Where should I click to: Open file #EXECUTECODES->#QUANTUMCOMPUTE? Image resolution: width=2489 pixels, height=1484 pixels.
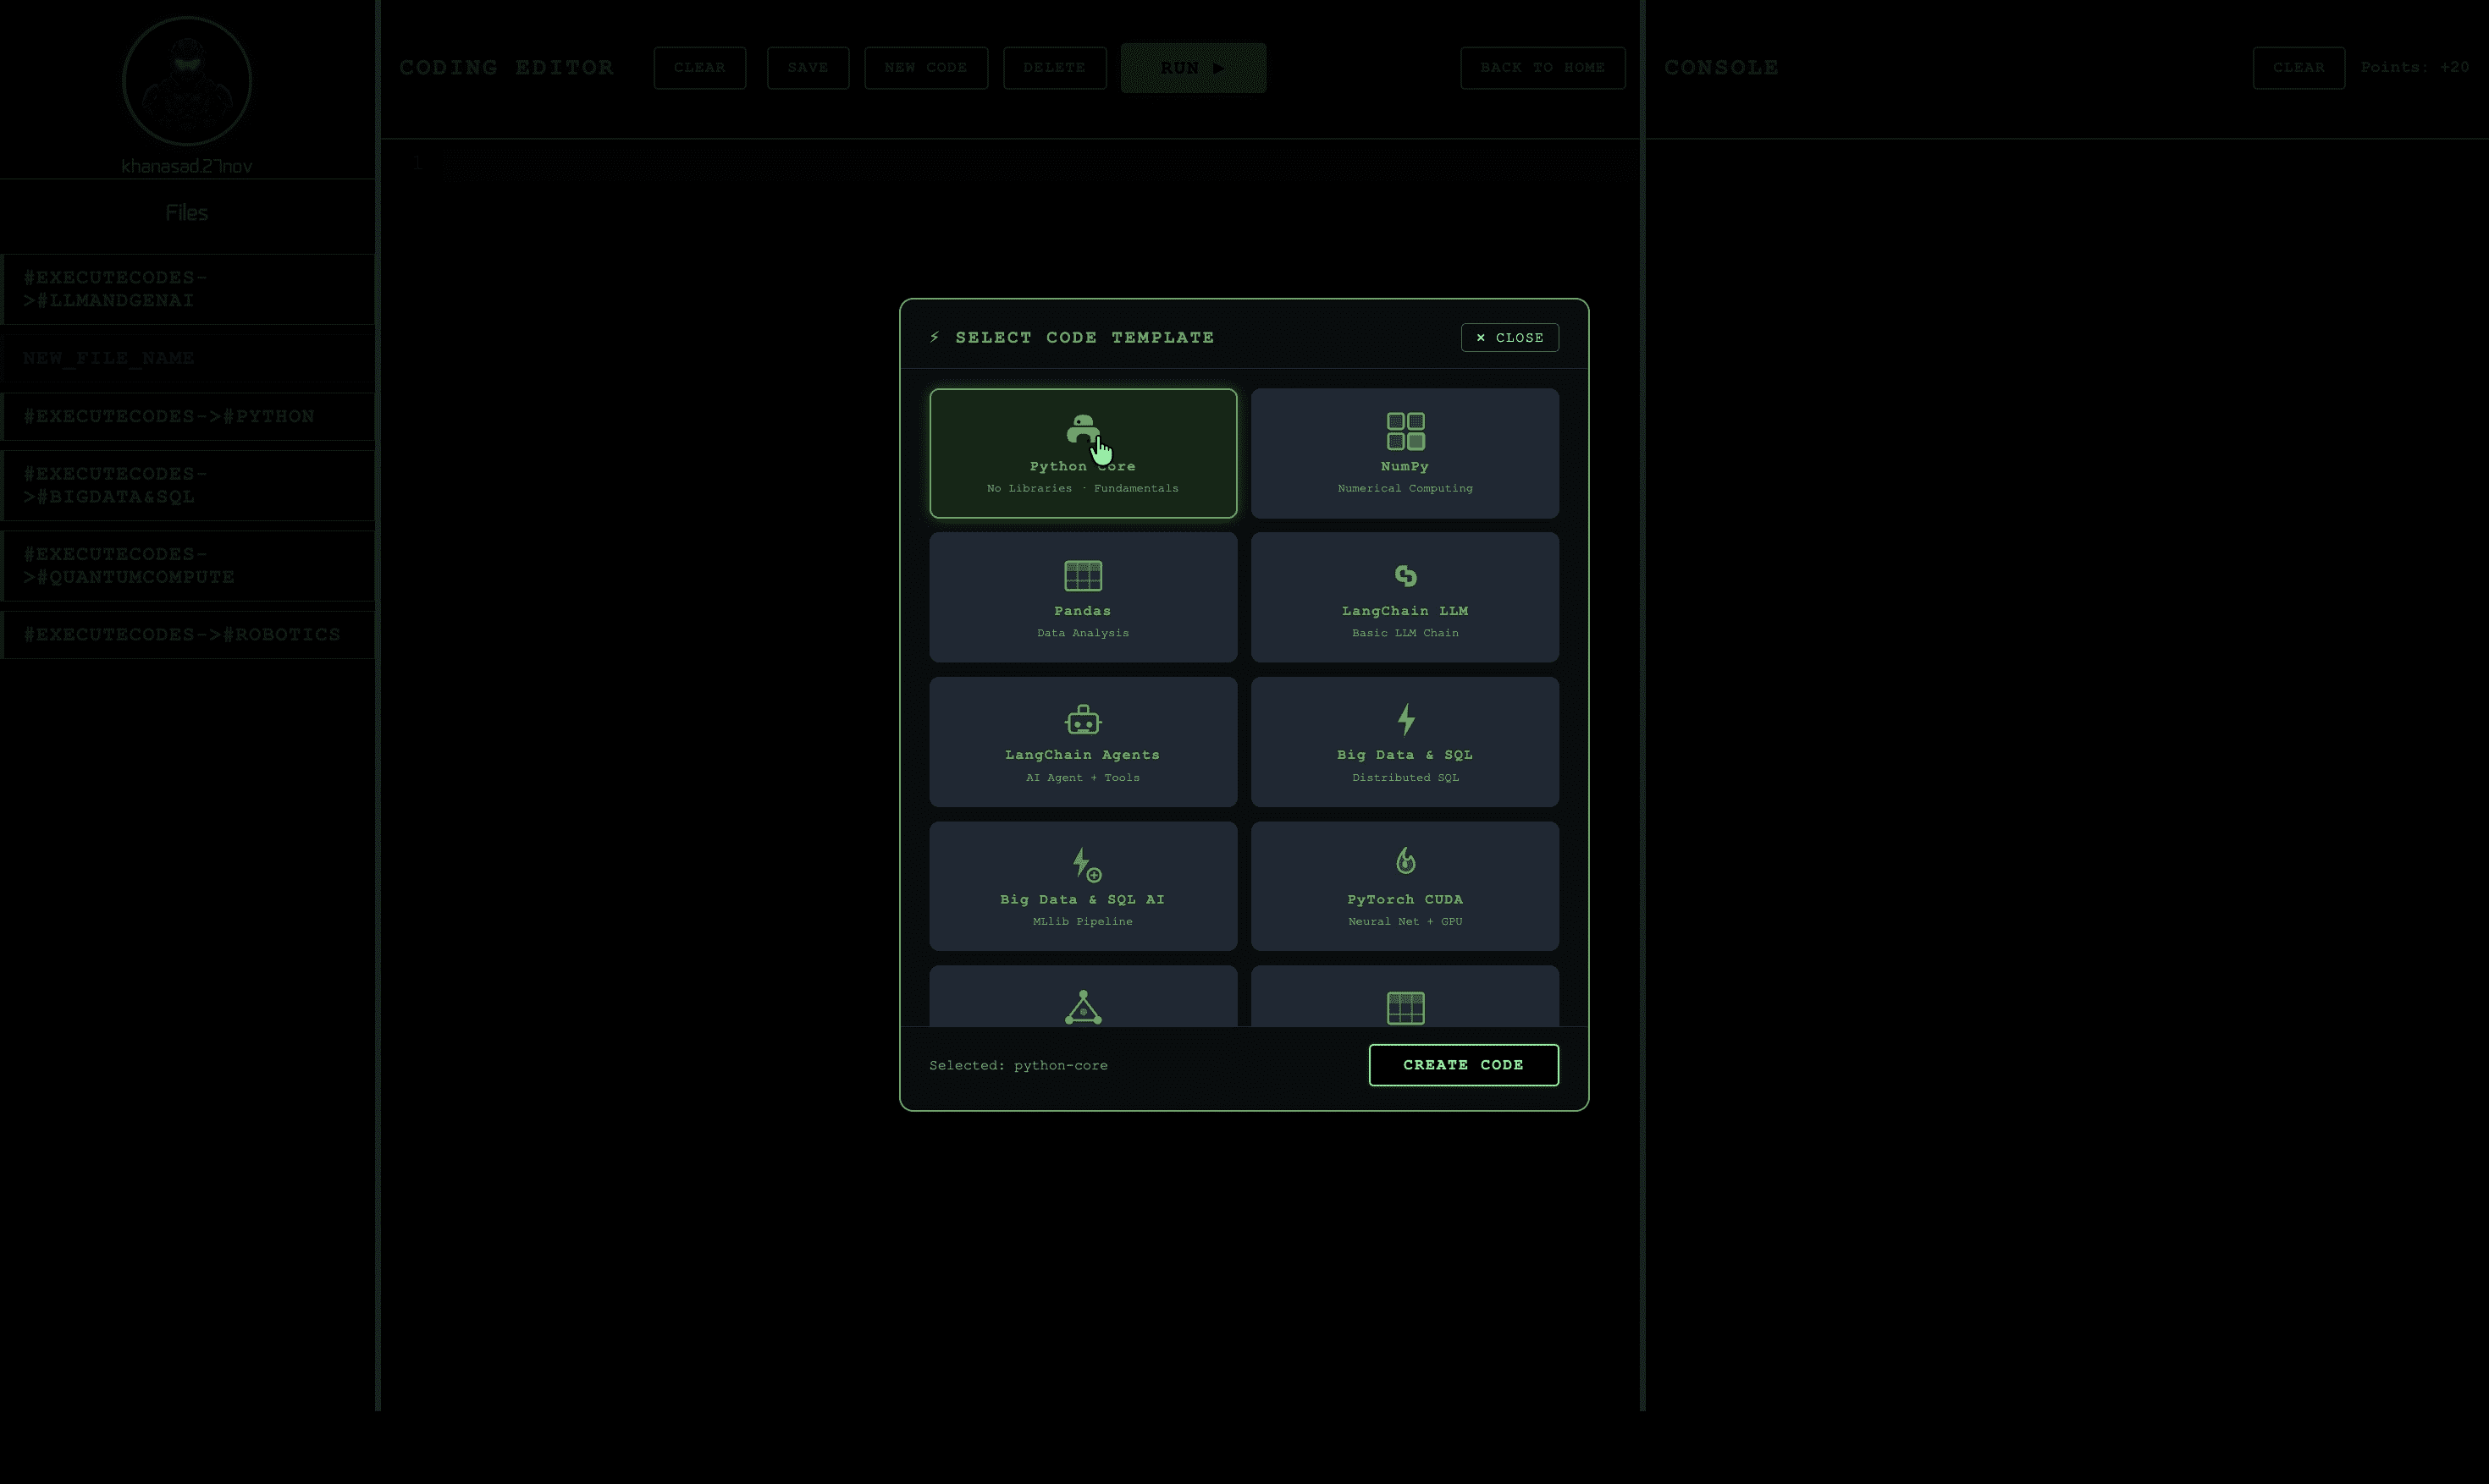point(188,566)
